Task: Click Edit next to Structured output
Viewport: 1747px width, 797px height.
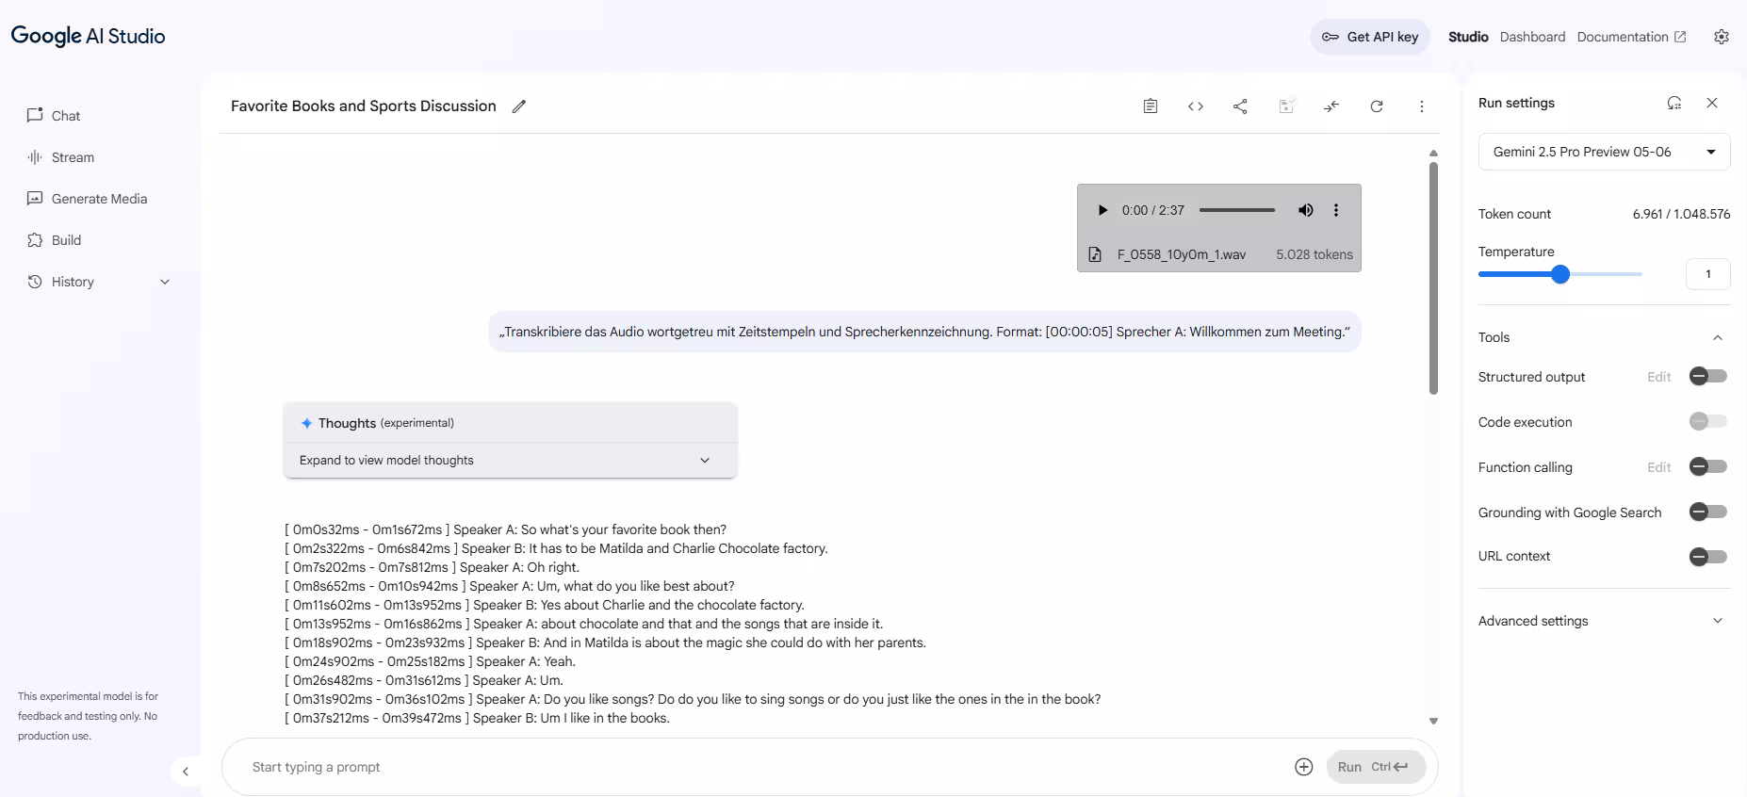Action: [x=1659, y=377]
